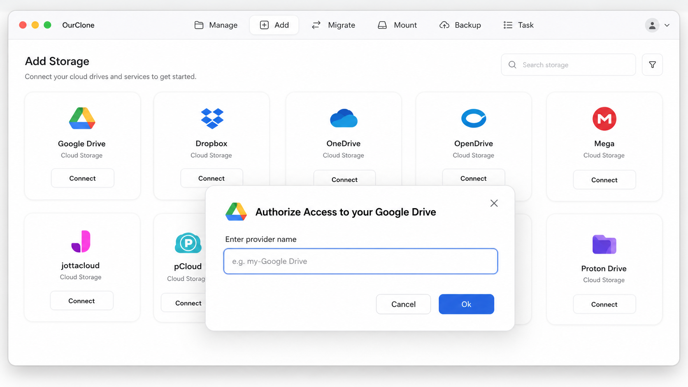Screen dimensions: 688x387
Task: Select the Add tab
Action: [274, 25]
